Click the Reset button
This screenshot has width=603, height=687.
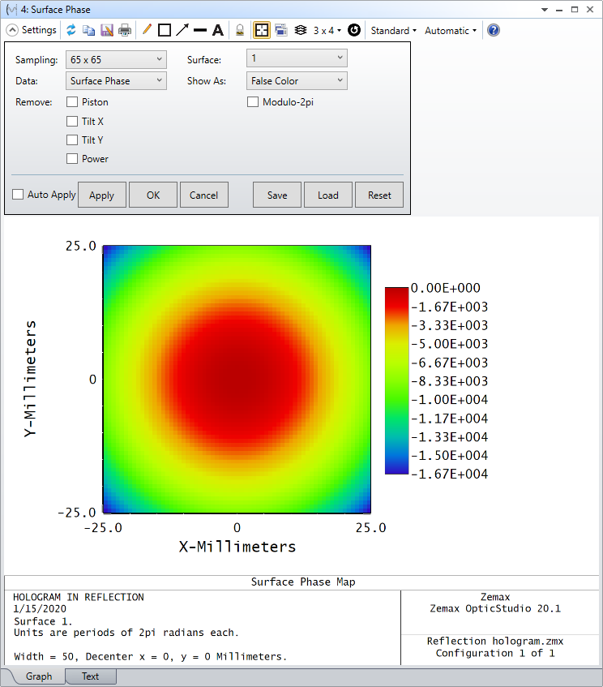[x=379, y=195]
